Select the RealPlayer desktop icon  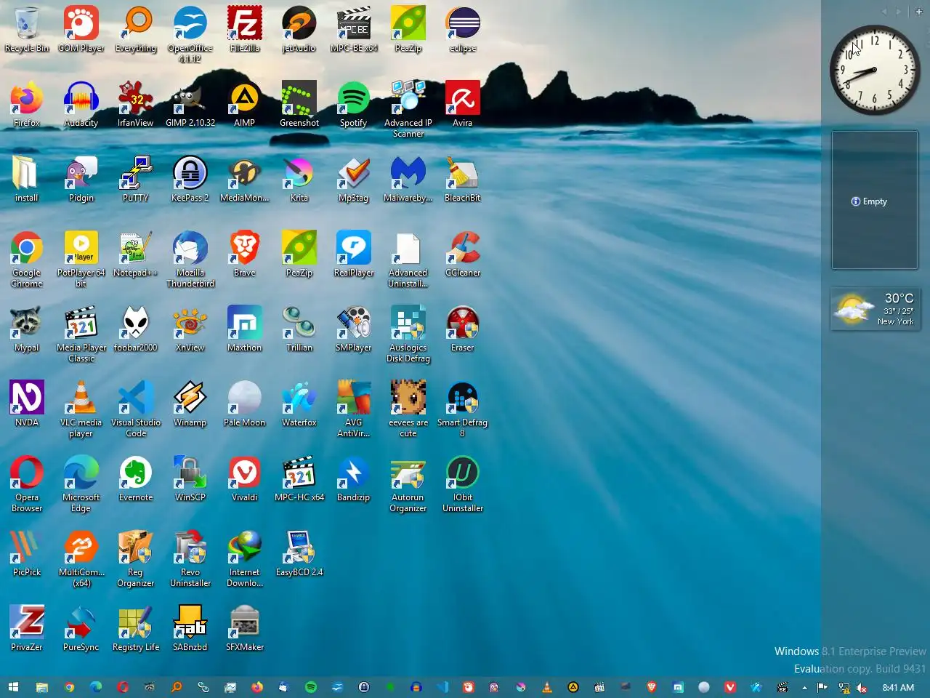354,254
